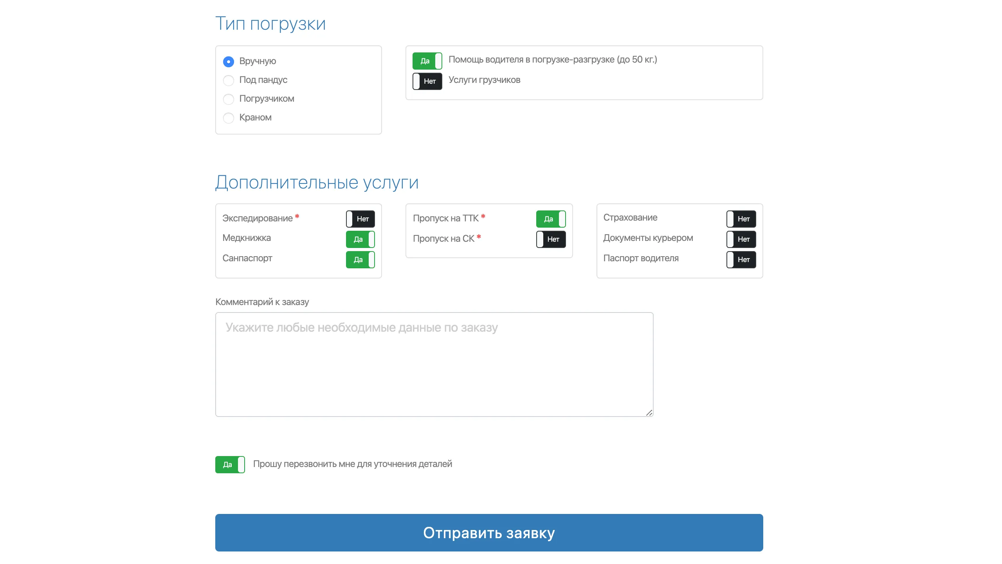
Task: Toggle driver loading help switch
Action: (427, 61)
